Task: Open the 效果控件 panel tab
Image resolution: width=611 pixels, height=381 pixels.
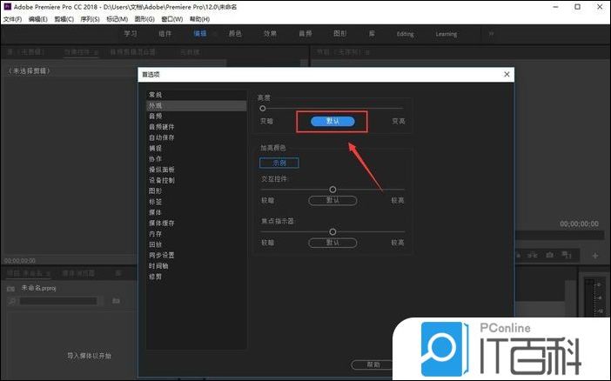Action: coord(77,52)
